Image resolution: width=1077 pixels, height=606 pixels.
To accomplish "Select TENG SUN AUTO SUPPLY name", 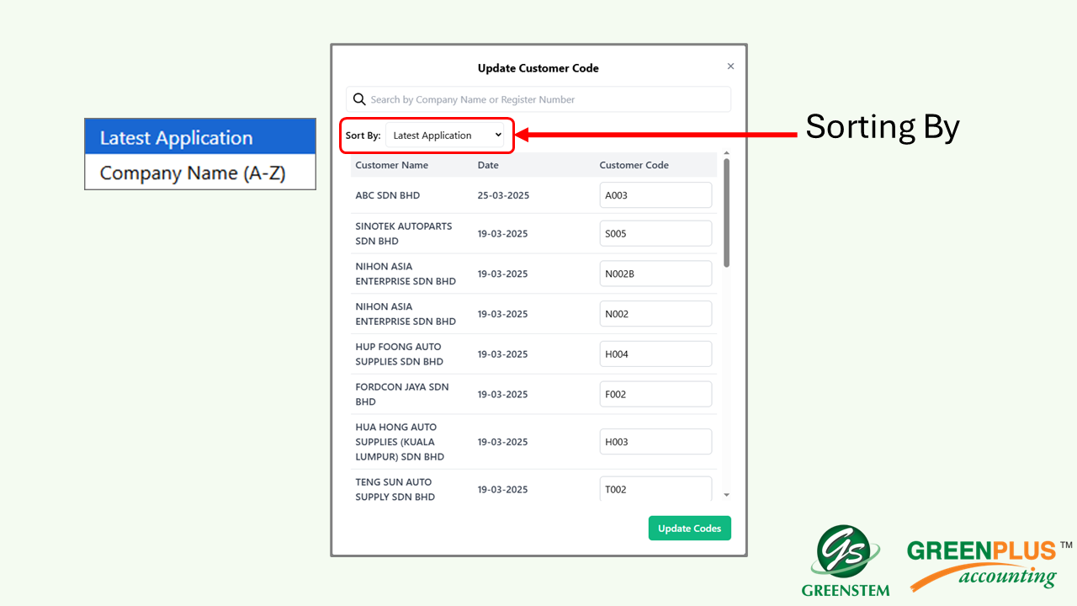I will (395, 489).
